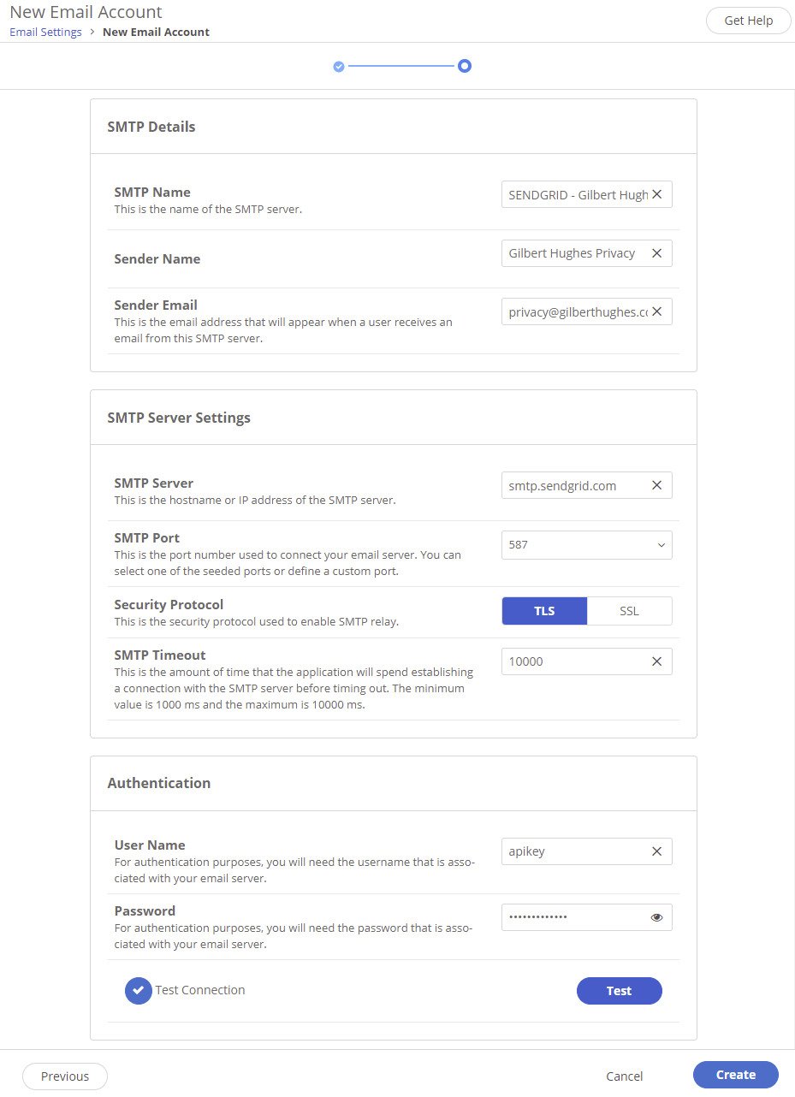Click the Test button to verify connection
The height and width of the screenshot is (1097, 795).
(x=619, y=990)
